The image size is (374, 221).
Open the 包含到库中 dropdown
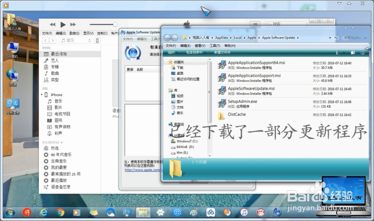point(196,52)
